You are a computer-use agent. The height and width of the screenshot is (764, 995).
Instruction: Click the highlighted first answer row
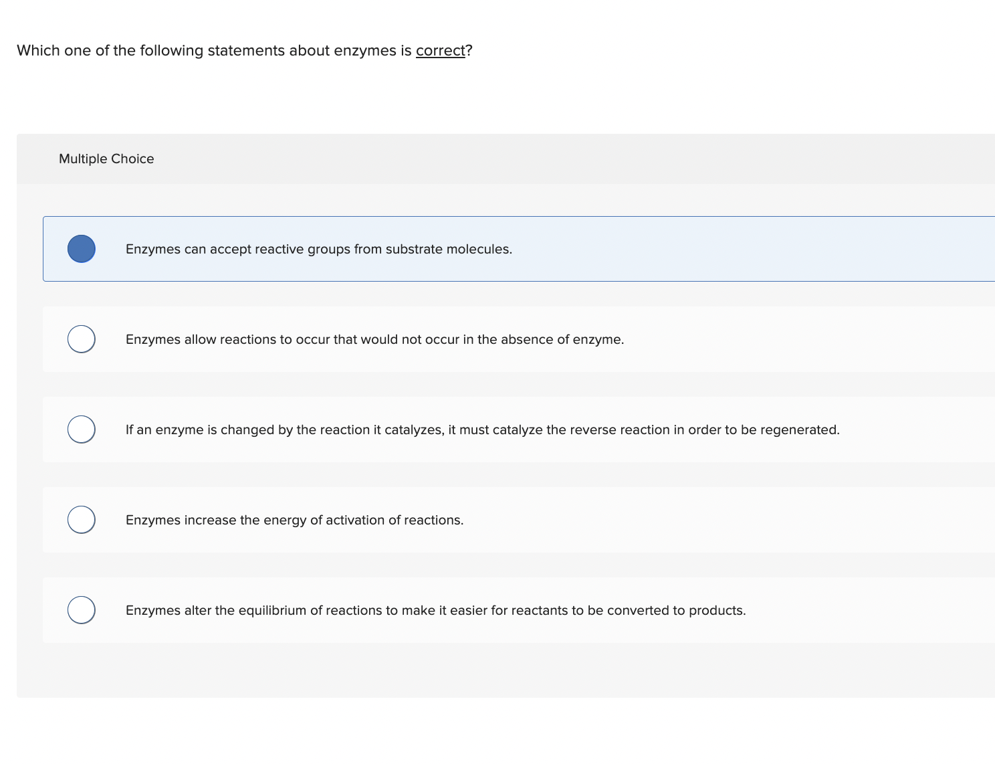point(468,248)
